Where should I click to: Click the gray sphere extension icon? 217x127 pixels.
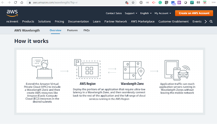click(x=185, y=2)
